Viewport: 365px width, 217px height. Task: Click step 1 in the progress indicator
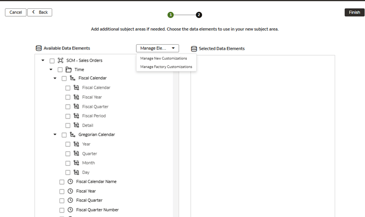(171, 15)
